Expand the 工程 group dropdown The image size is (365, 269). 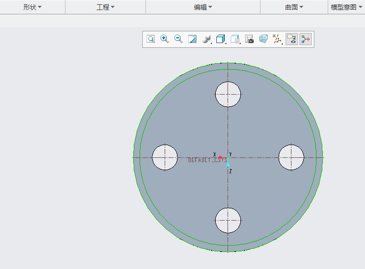coord(106,7)
